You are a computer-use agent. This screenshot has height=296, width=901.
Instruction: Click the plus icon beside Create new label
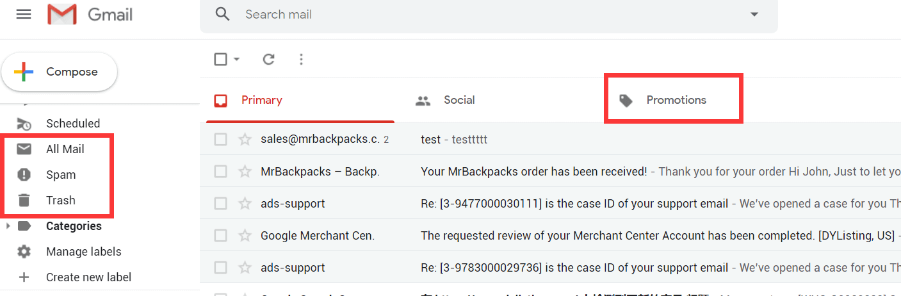[x=24, y=277]
